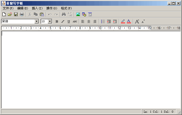
Task: Toggle bold formatting
Action: (x=57, y=21)
